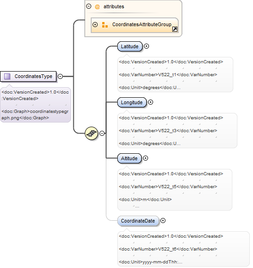
Task: Collapse the attributes box
Action: (x=88, y=6)
